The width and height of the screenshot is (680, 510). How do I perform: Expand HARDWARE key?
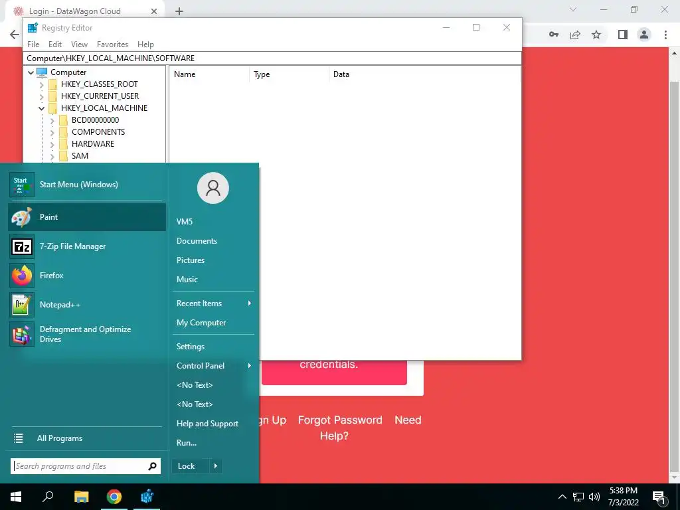tap(52, 144)
